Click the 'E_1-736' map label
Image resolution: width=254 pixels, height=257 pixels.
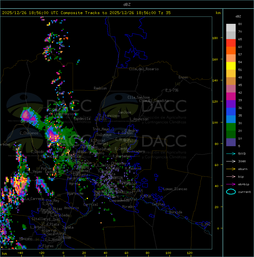[x=172, y=90]
